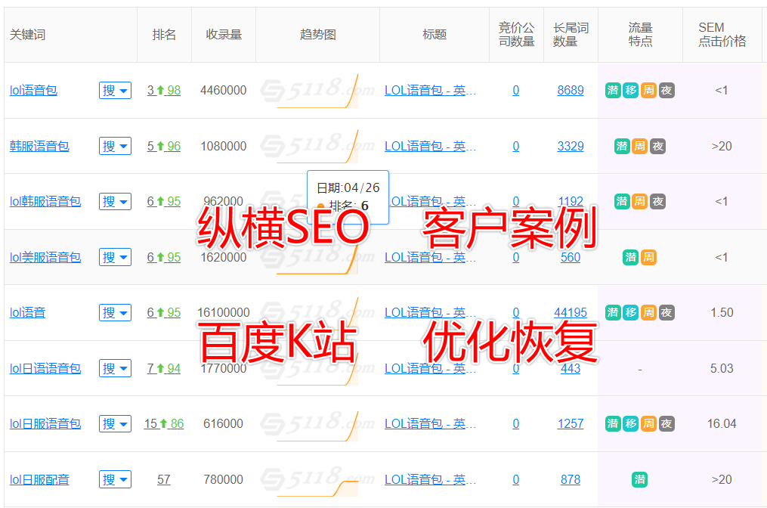Click the 排名 column header
Screen dimensions: 767x508
pos(164,33)
